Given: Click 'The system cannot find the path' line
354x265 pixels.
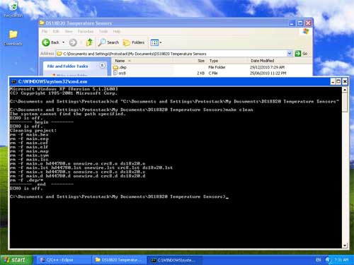Looking at the screenshot, I should [68, 114].
